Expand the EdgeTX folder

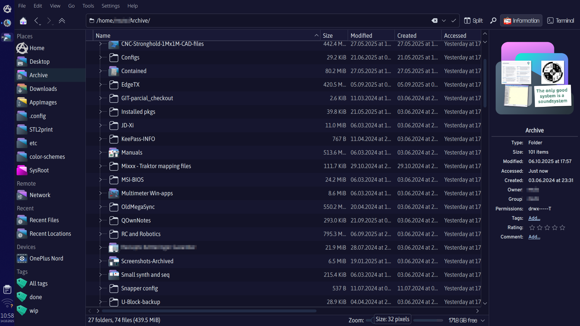point(100,85)
